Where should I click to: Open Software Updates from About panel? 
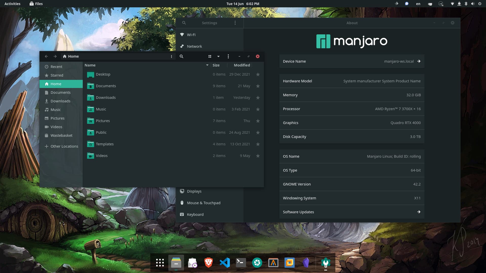coord(352,212)
